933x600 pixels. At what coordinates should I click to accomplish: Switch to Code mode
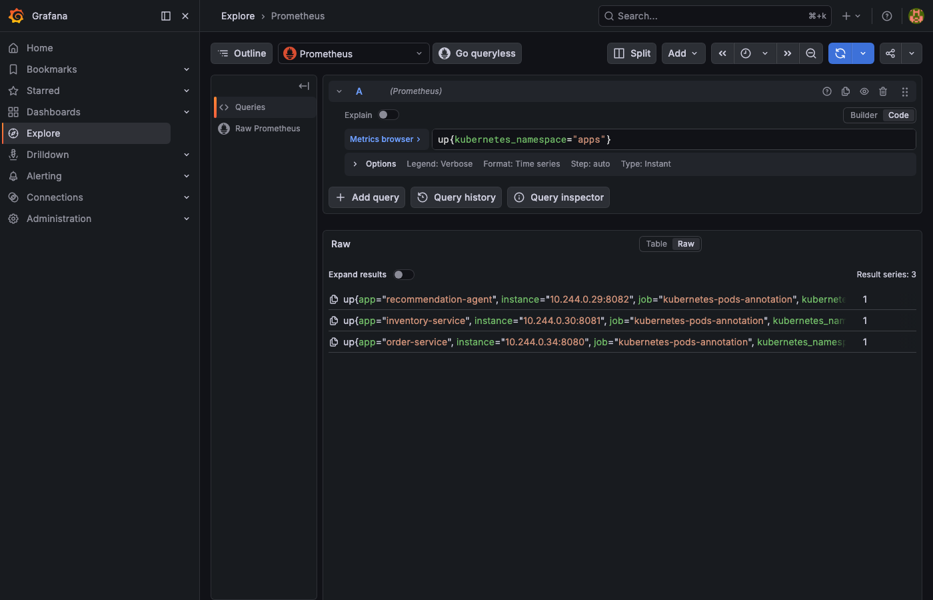pyautogui.click(x=898, y=115)
